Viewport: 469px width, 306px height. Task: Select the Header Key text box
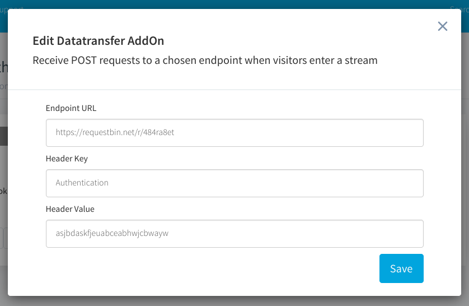[234, 183]
